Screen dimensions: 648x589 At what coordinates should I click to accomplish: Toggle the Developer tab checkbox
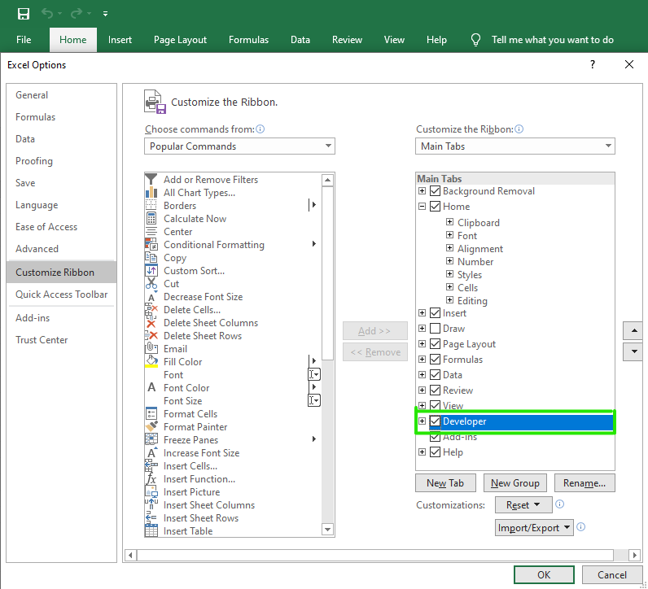coord(436,421)
